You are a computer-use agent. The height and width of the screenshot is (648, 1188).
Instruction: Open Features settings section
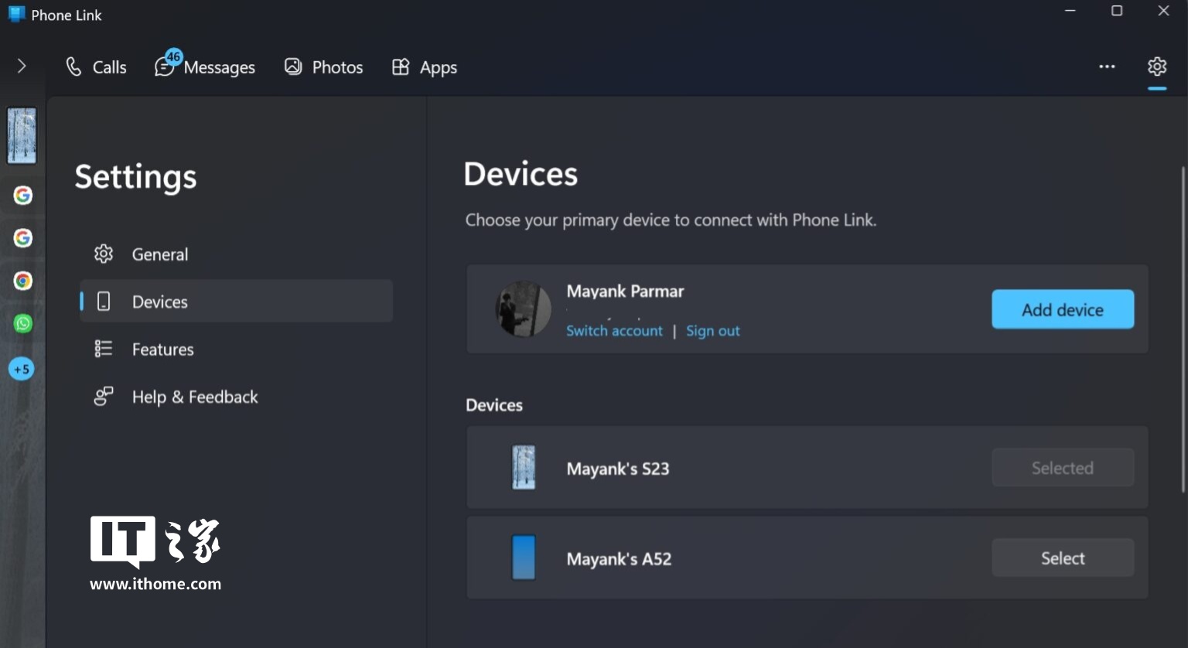(162, 350)
